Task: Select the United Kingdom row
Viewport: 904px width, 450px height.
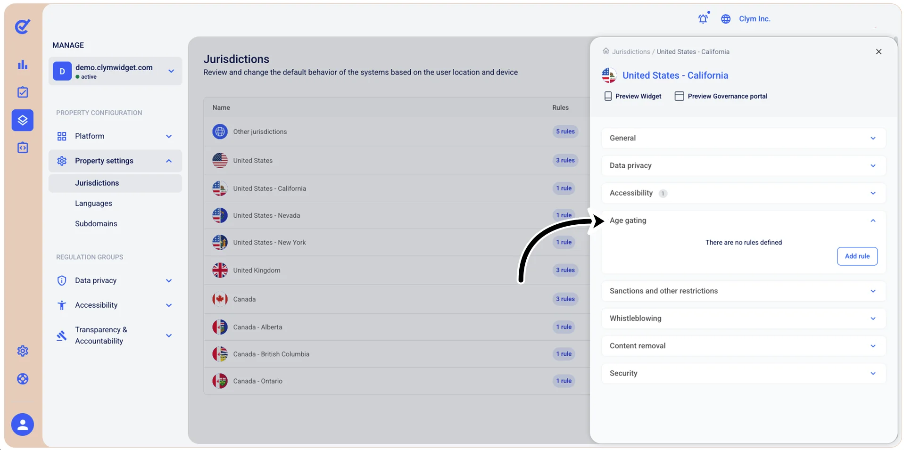Action: click(397, 270)
